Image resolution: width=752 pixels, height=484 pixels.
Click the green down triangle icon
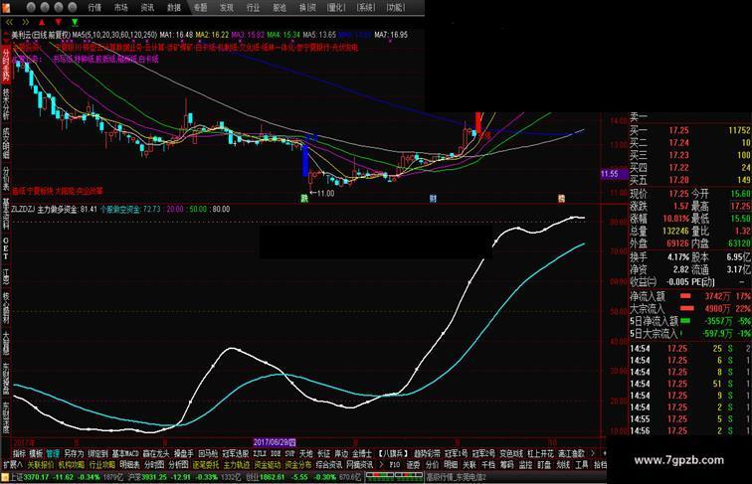click(75, 22)
